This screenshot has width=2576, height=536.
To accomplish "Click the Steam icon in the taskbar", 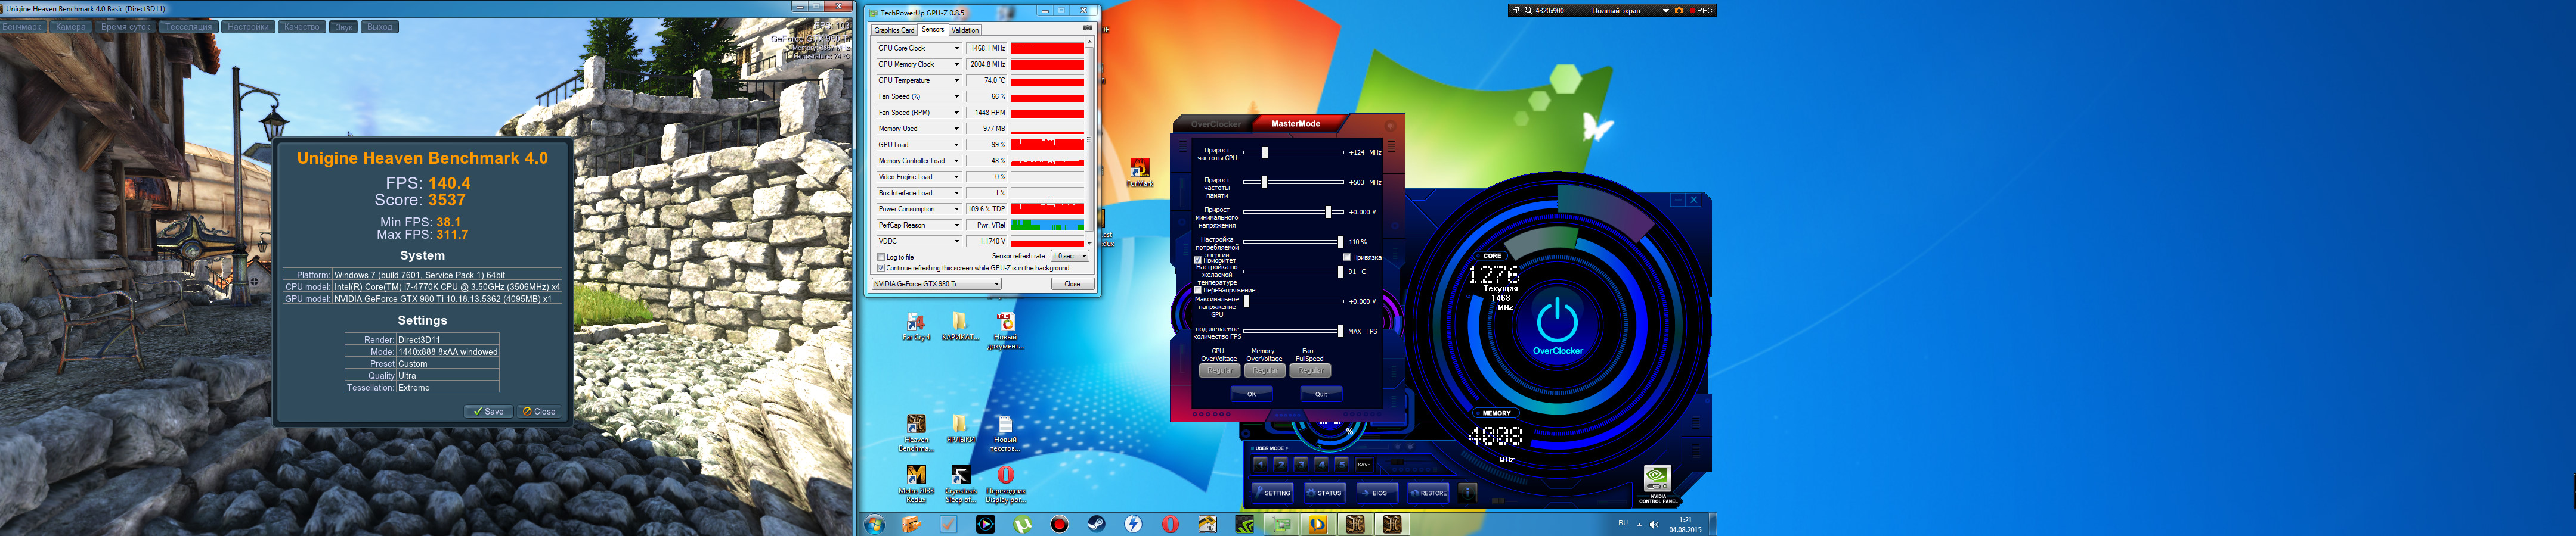I will tap(1096, 524).
